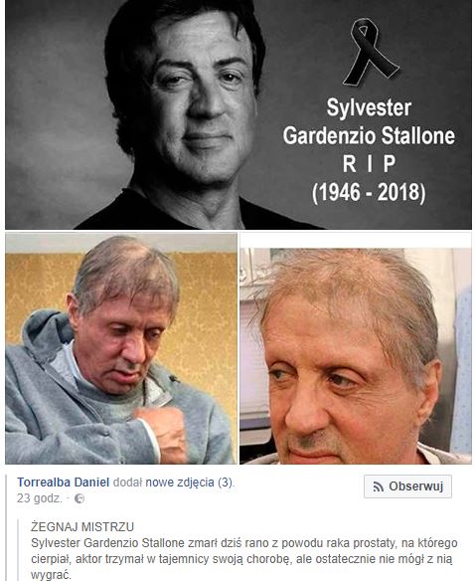This screenshot has width=475, height=581.
Task: Click the RSS icon inside the Obserwuj button
Action: click(378, 486)
